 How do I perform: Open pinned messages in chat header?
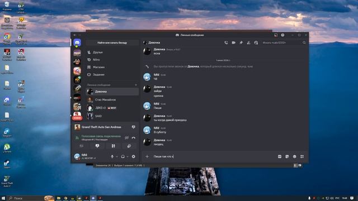241,42
